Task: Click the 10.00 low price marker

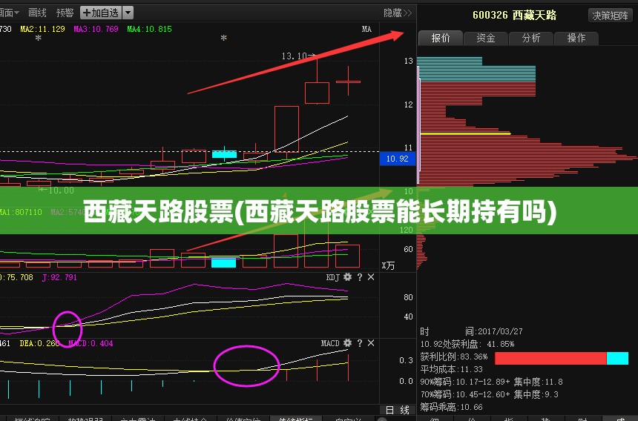Action: tap(56, 190)
